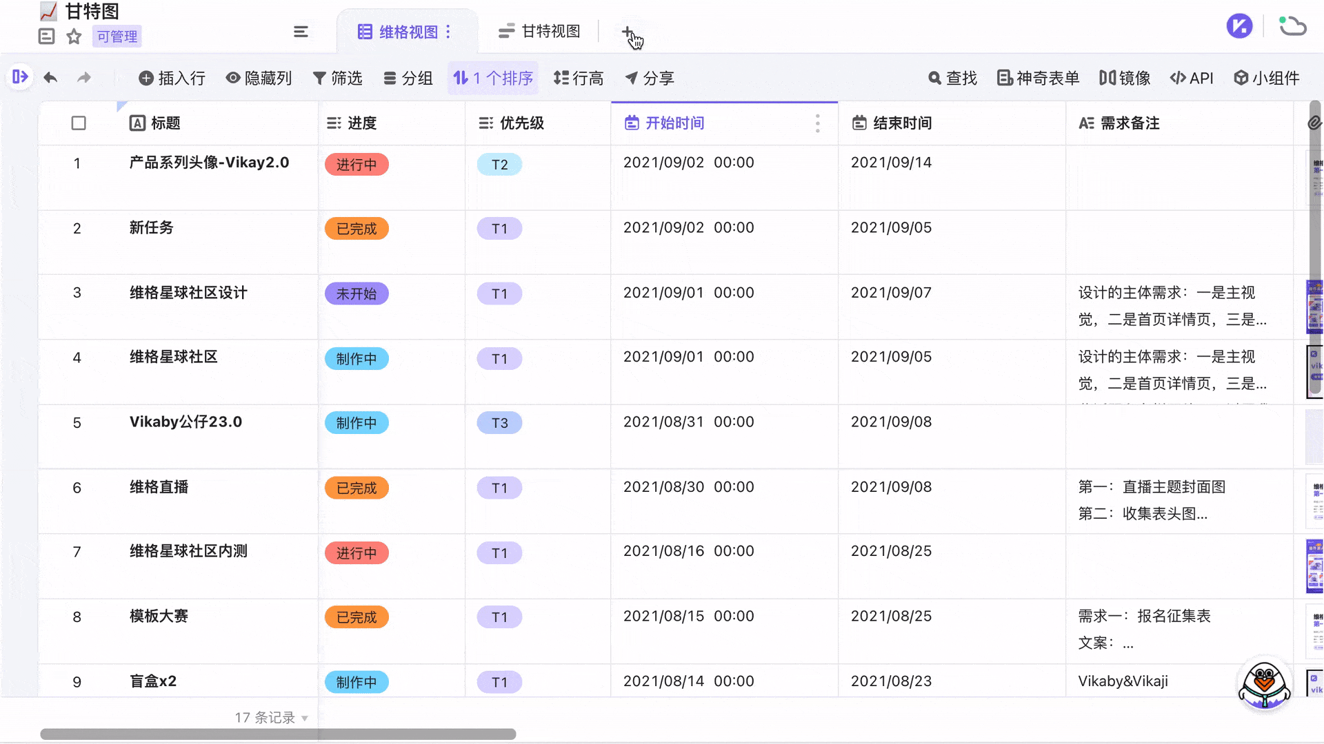This screenshot has height=744, width=1324.
Task: Switch to the 甘特视图 tab
Action: 539,32
